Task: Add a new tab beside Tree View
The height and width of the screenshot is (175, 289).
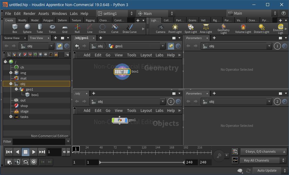Action: point(56,38)
